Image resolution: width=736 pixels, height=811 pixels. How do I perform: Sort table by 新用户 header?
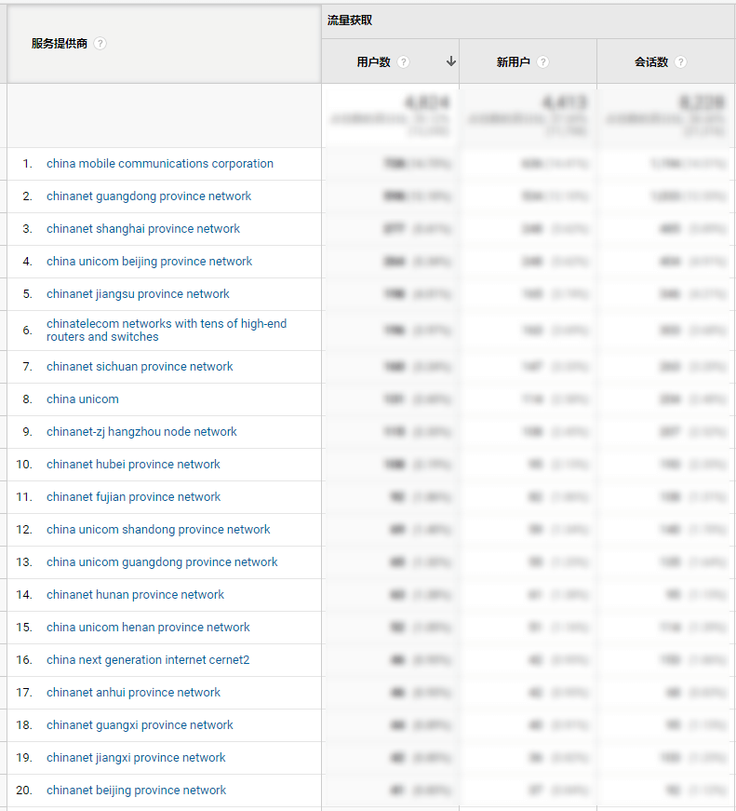[x=514, y=62]
